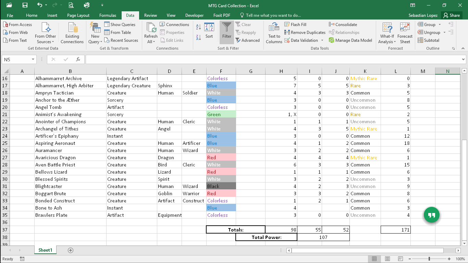The image size is (468, 263).
Task: Switch to the Page Layout tab
Action: pyautogui.click(x=78, y=15)
